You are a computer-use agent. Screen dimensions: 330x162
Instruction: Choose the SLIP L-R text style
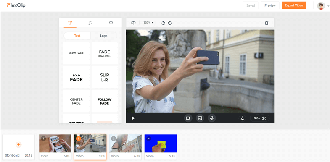click(105, 77)
